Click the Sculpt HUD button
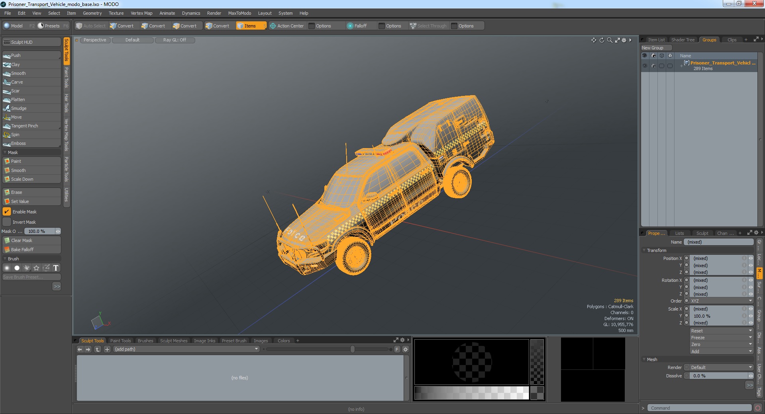Screen dimensions: 765x414 (x=31, y=42)
